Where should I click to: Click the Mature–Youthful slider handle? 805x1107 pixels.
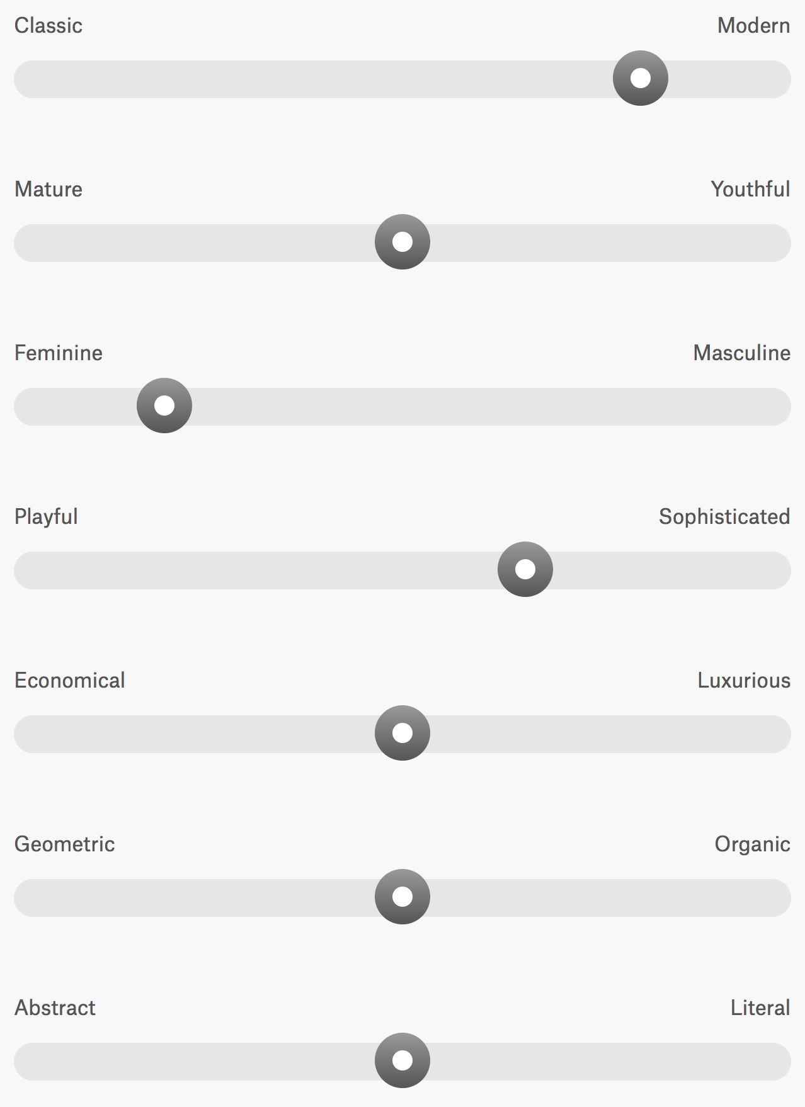(x=402, y=242)
